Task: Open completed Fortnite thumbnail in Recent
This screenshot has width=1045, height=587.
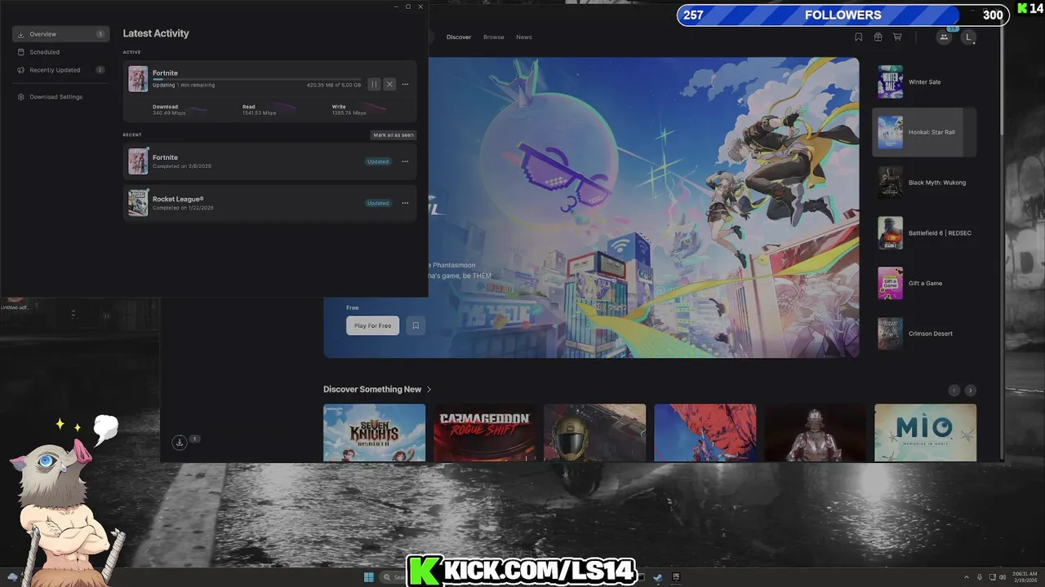Action: click(138, 161)
